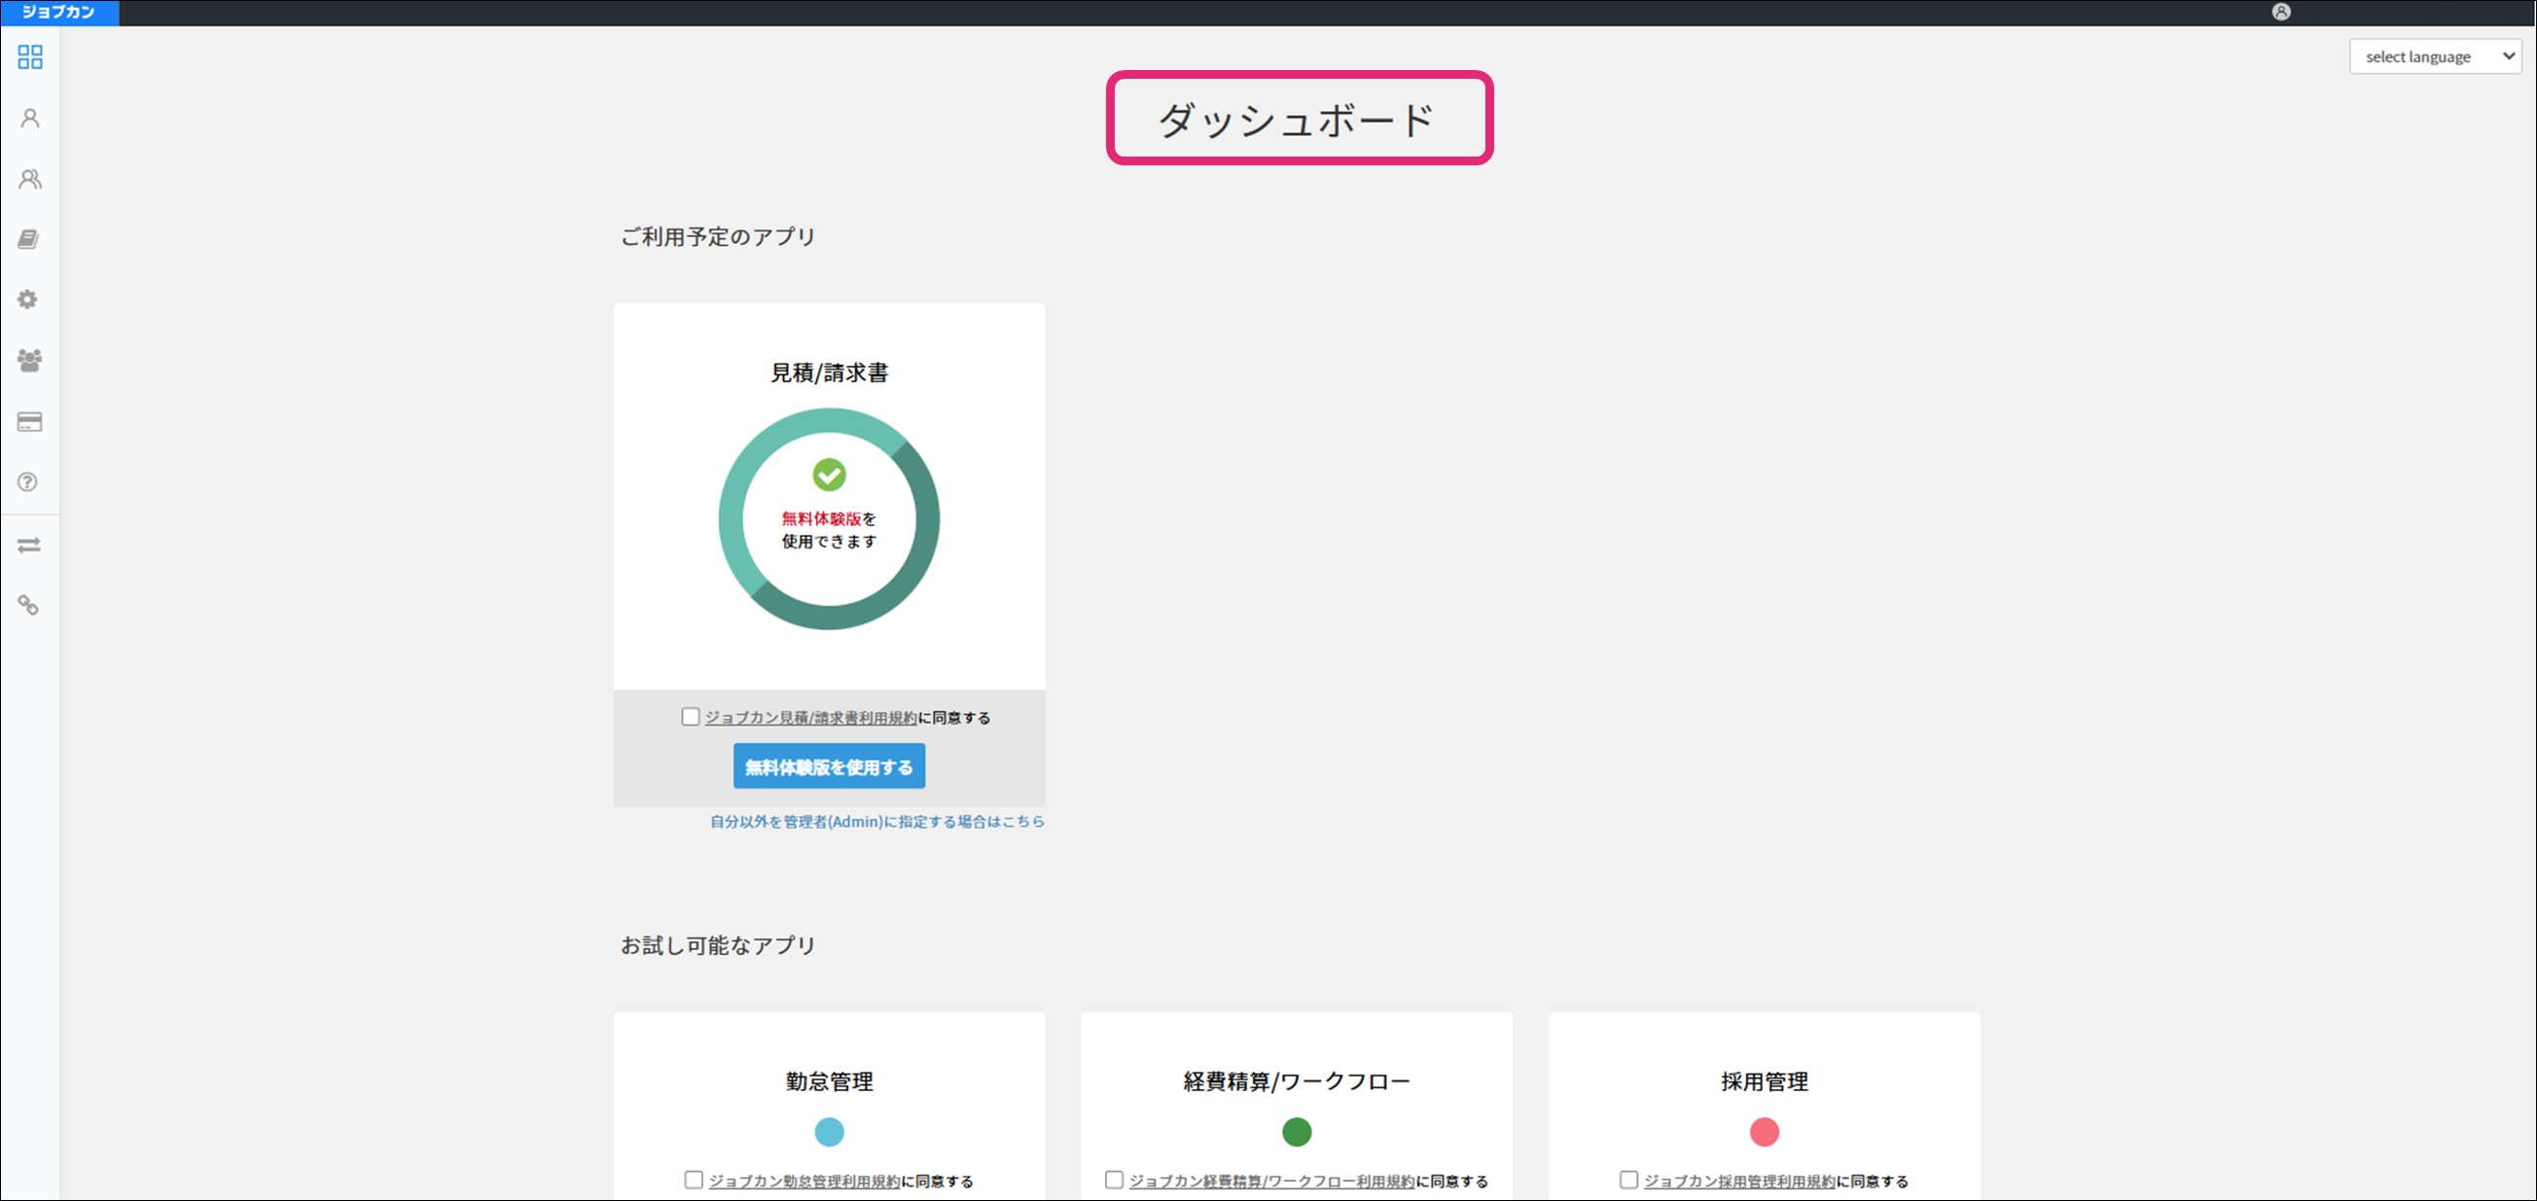Open the ジョブカン見積/請求書利用規約 link
Screen dimensions: 2537x1201
pyautogui.click(x=809, y=718)
